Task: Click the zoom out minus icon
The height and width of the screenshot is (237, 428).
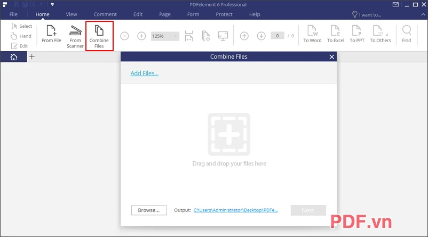Action: (x=124, y=36)
